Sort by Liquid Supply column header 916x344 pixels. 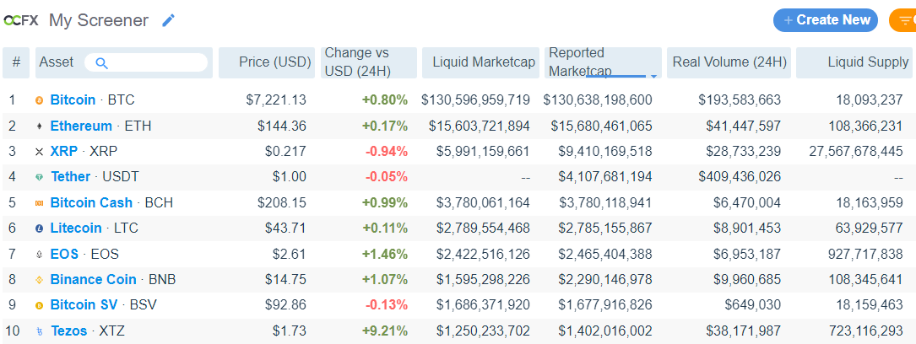(856, 62)
